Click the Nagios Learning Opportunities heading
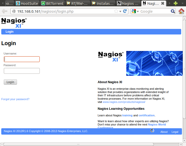Image resolution: width=186 pixels, height=146 pixels. pyautogui.click(x=121, y=109)
